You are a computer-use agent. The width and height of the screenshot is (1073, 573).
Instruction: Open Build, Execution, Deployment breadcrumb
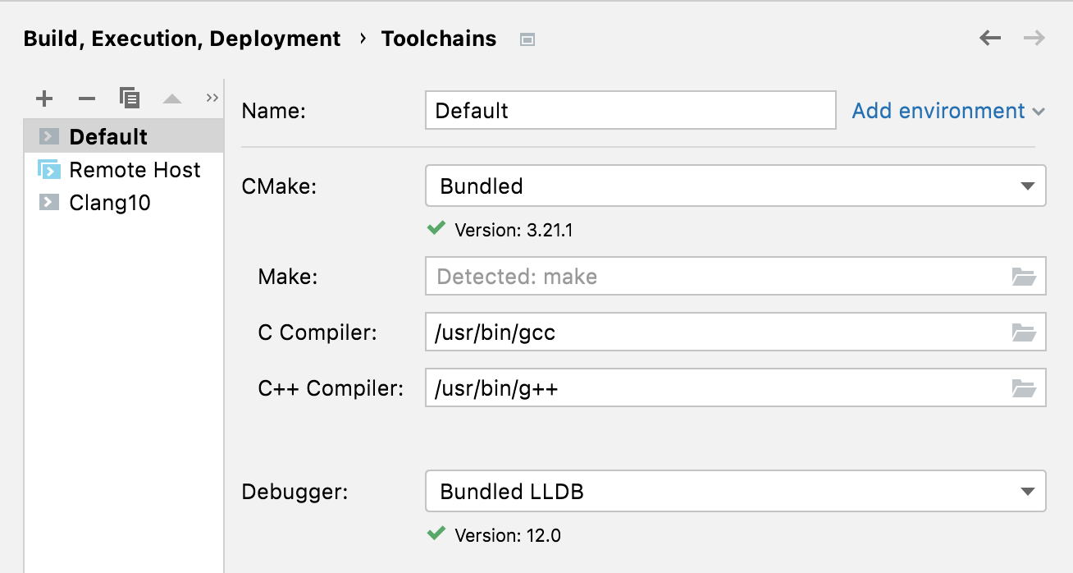pyautogui.click(x=181, y=38)
